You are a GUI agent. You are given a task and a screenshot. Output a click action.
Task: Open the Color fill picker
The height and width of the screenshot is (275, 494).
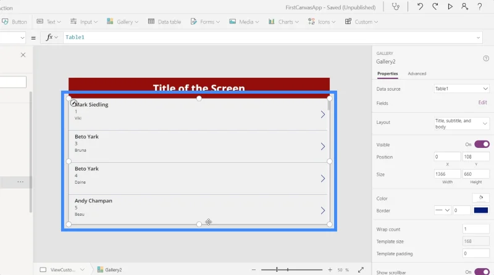(x=481, y=197)
